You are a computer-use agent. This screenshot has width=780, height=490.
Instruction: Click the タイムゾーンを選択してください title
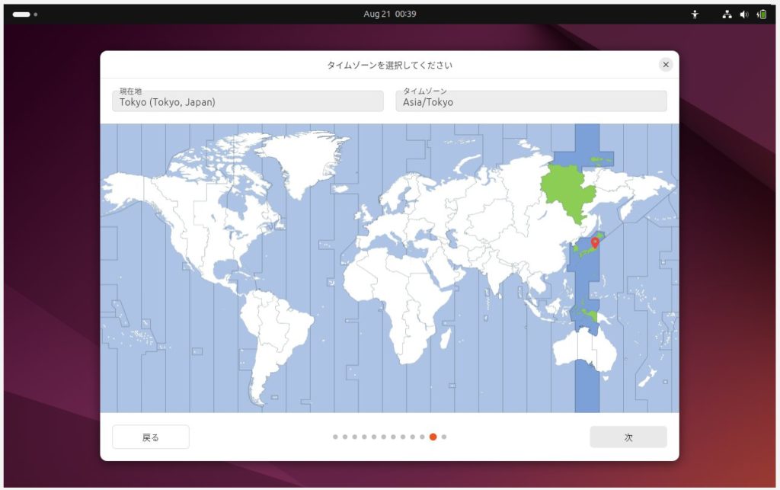pos(389,65)
